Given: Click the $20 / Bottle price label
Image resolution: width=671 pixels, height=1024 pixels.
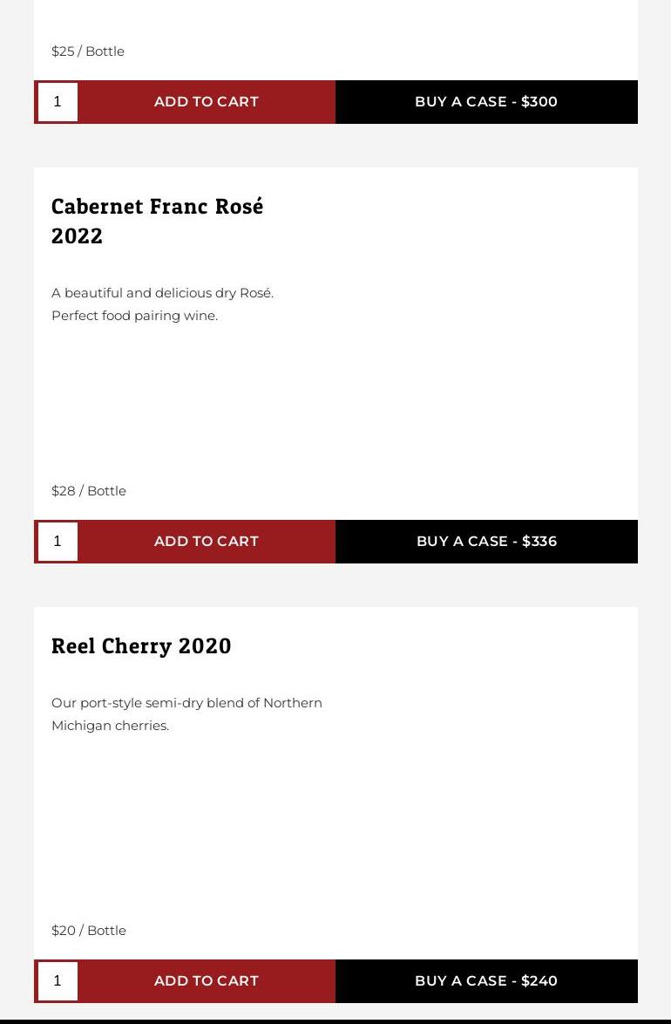Looking at the screenshot, I should click(89, 931).
